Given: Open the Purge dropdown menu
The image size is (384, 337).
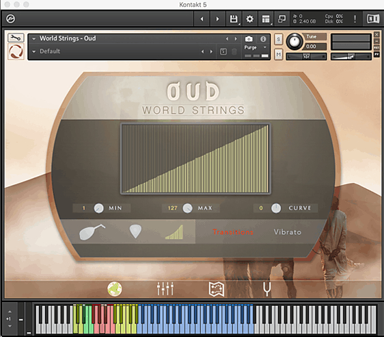Looking at the screenshot, I should tap(255, 47).
